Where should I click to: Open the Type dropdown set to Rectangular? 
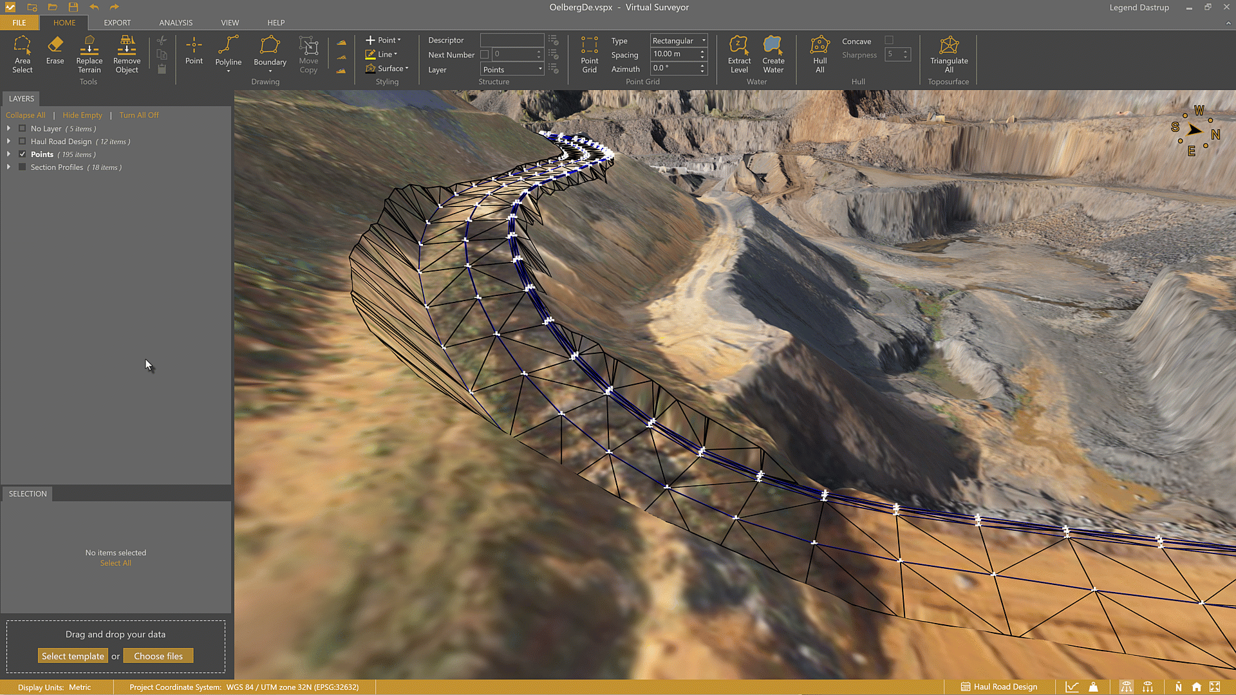pyautogui.click(x=679, y=41)
